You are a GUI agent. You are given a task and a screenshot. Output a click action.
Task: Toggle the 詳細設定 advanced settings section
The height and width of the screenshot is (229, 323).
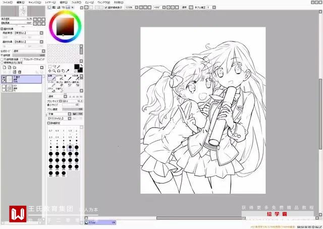point(48,123)
